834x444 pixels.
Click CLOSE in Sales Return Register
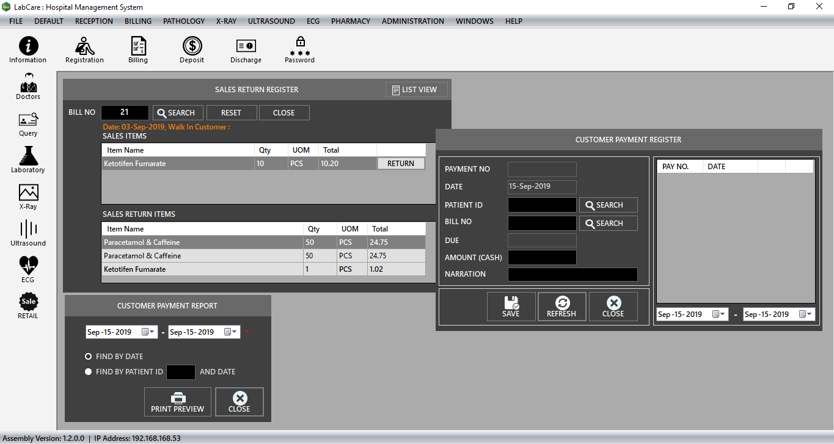(x=284, y=112)
